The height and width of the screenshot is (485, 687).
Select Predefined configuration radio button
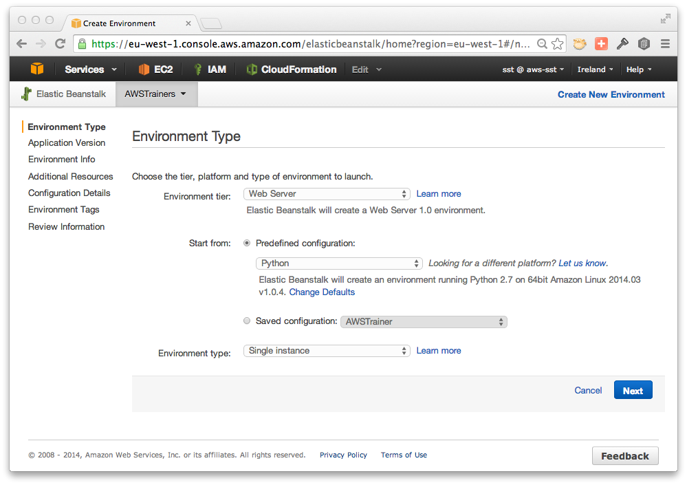pos(247,243)
